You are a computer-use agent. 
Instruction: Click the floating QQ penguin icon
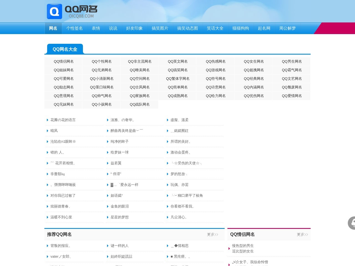click(352, 223)
